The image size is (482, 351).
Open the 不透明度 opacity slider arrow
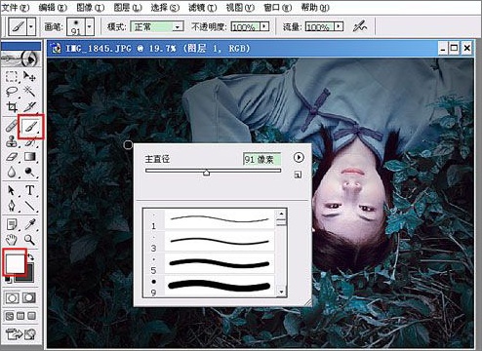tap(264, 26)
